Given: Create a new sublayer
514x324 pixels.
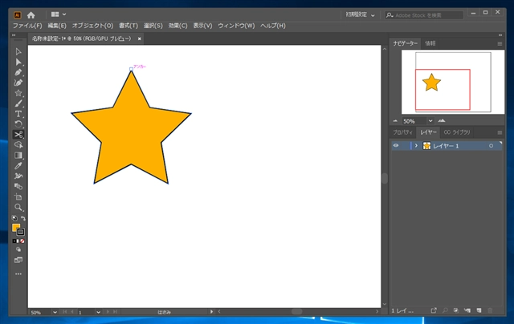Looking at the screenshot, I should tap(467, 310).
